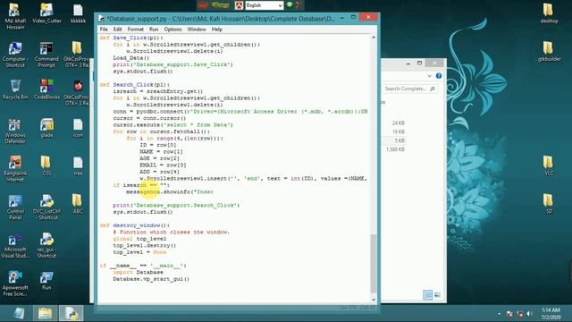Open the Help menu in IDLE

(217, 30)
